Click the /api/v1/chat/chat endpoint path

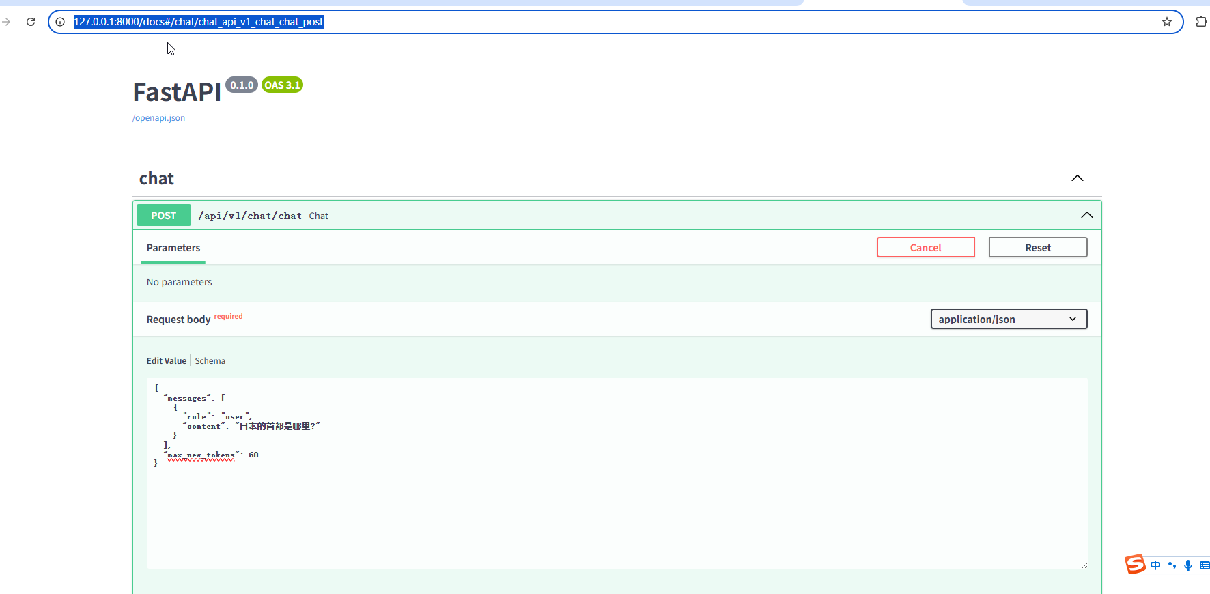tap(250, 216)
